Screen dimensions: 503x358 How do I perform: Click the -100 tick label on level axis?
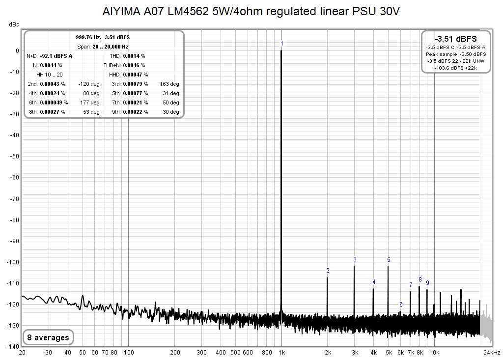13,262
